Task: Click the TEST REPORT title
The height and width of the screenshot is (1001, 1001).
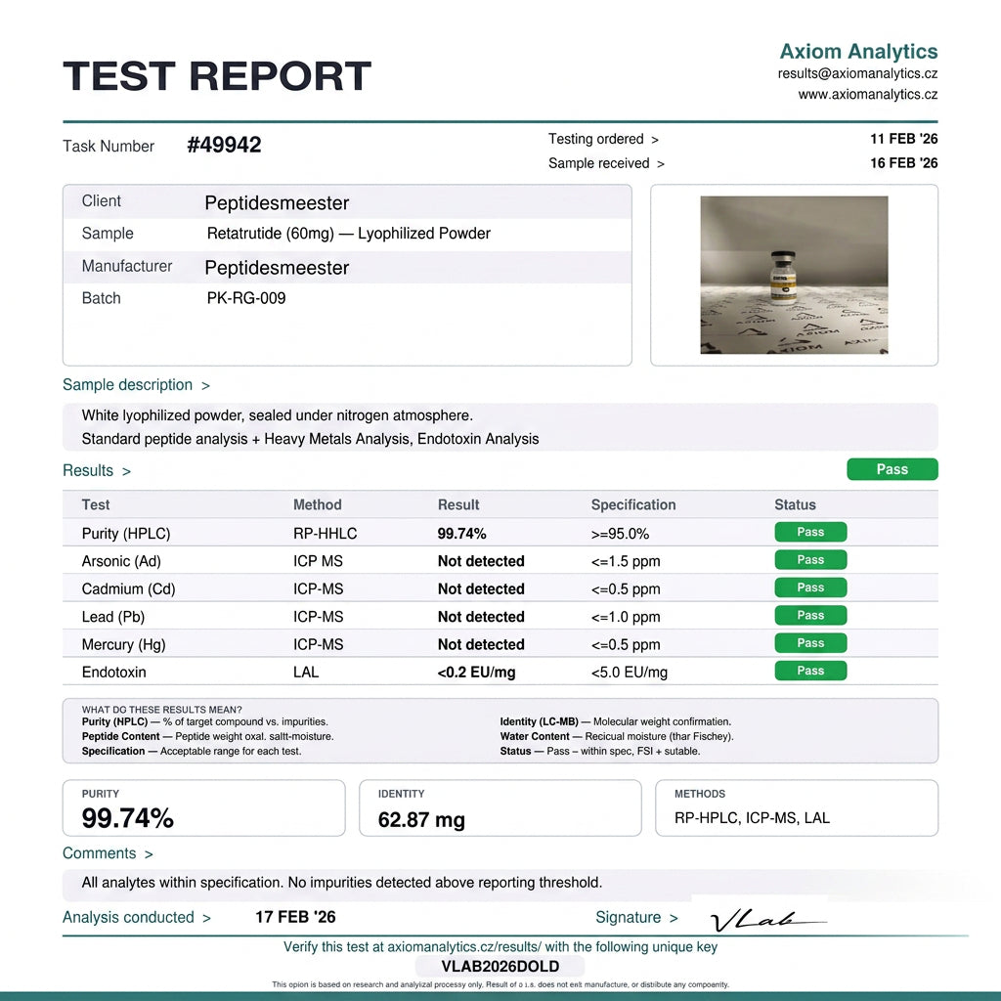Action: coord(217,76)
